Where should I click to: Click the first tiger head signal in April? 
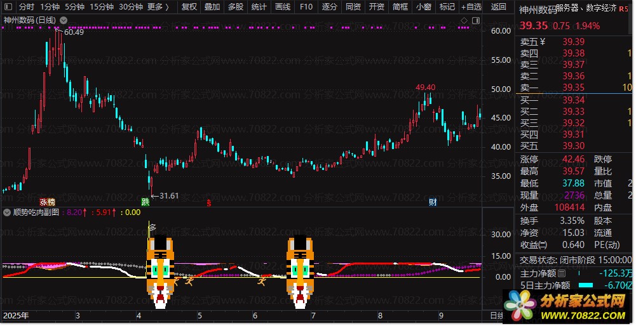click(x=160, y=272)
